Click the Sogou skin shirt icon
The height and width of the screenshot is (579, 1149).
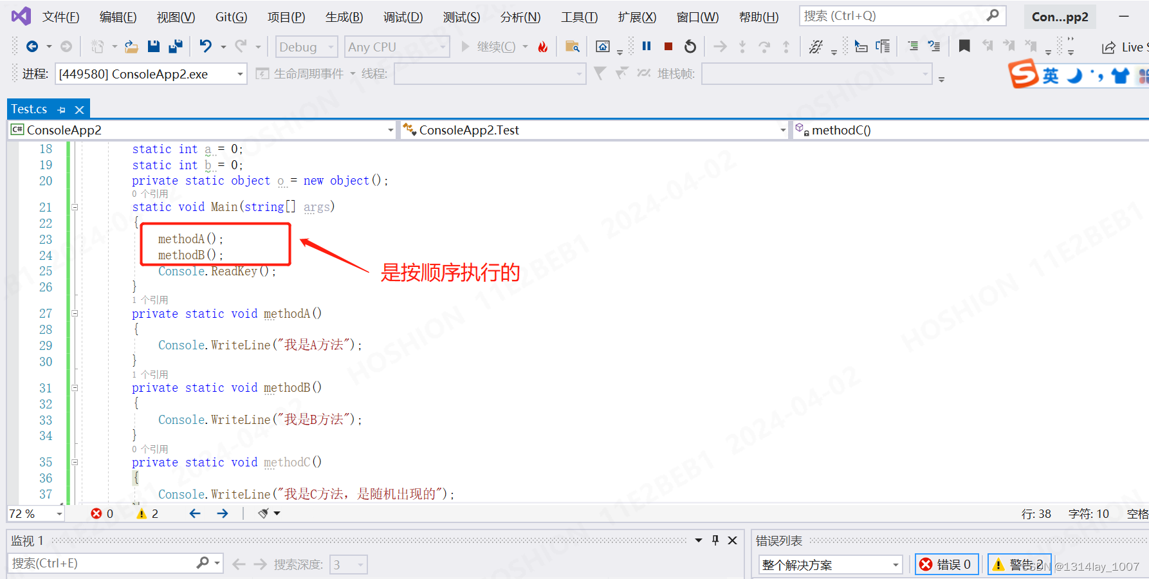click(1120, 76)
